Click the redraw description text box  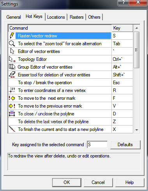point(74,162)
